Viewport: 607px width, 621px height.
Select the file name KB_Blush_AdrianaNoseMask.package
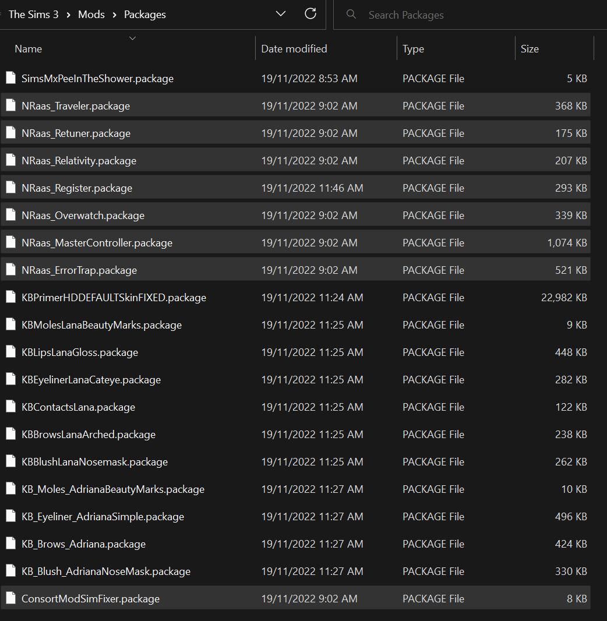point(106,571)
